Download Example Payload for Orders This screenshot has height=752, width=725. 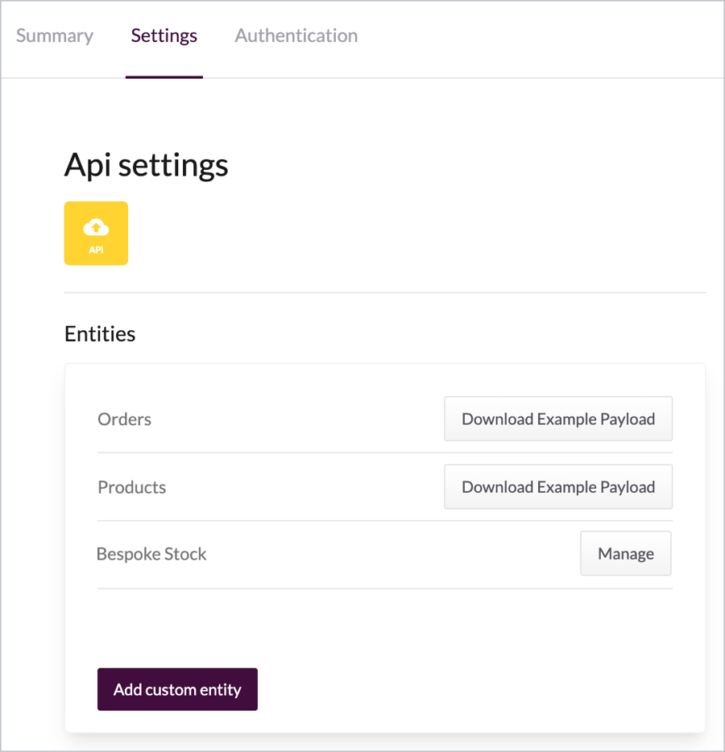point(557,419)
